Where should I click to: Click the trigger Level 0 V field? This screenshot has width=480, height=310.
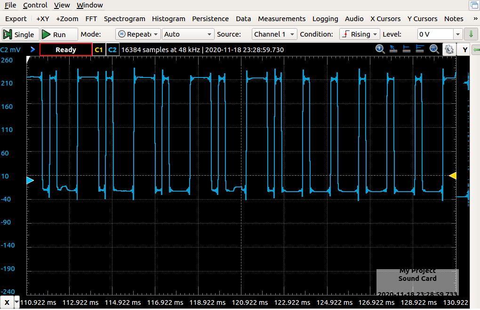tap(435, 34)
